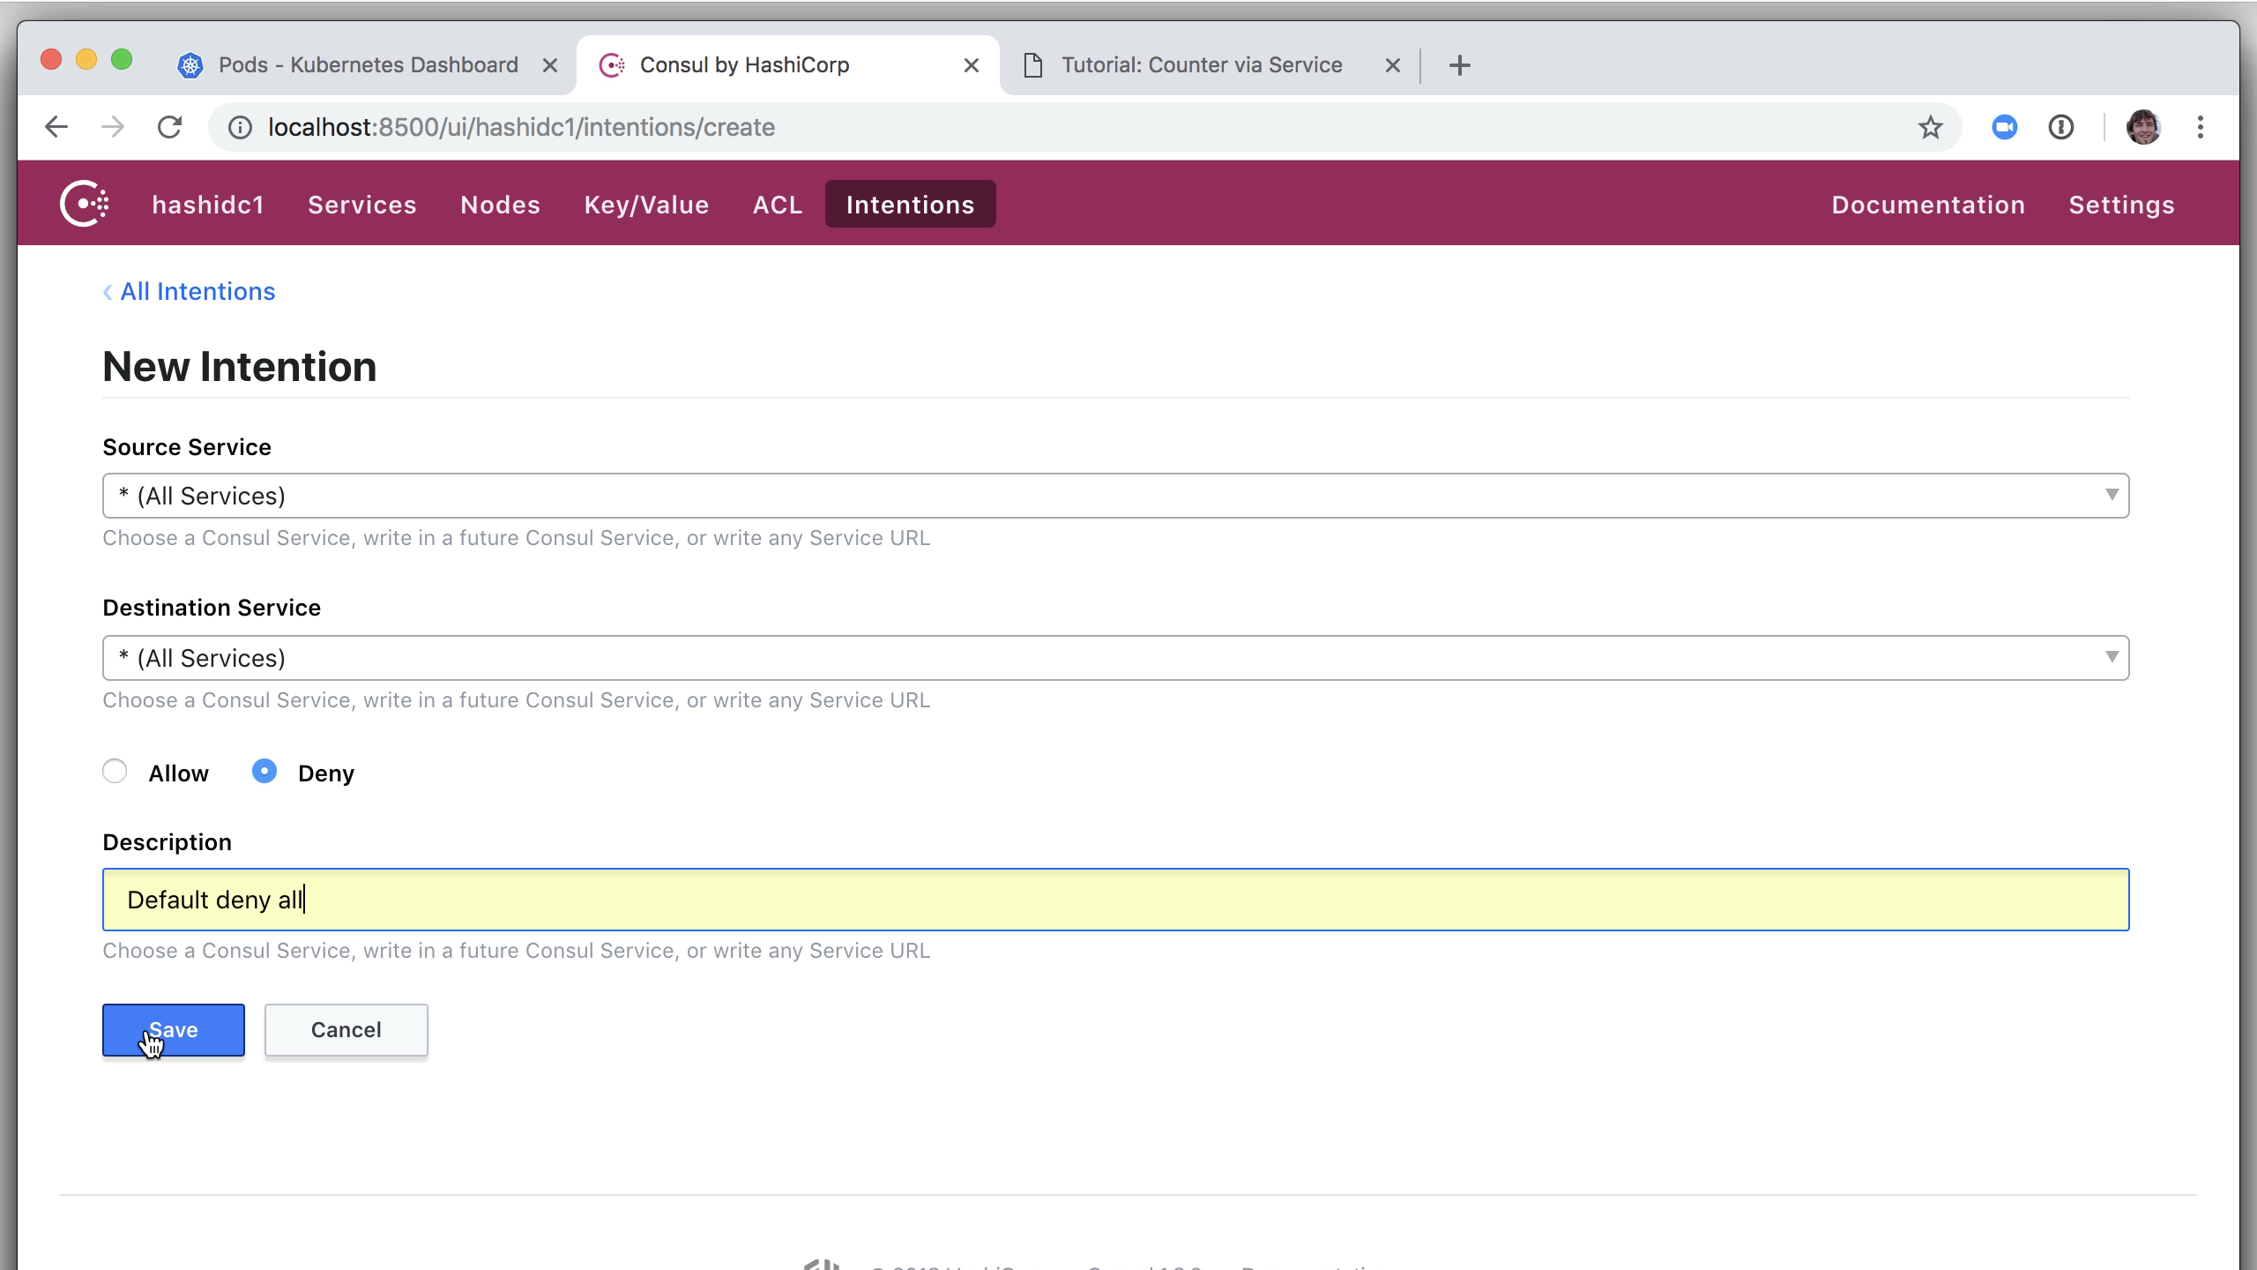Select the Deny radio button
2257x1270 pixels.
(264, 772)
